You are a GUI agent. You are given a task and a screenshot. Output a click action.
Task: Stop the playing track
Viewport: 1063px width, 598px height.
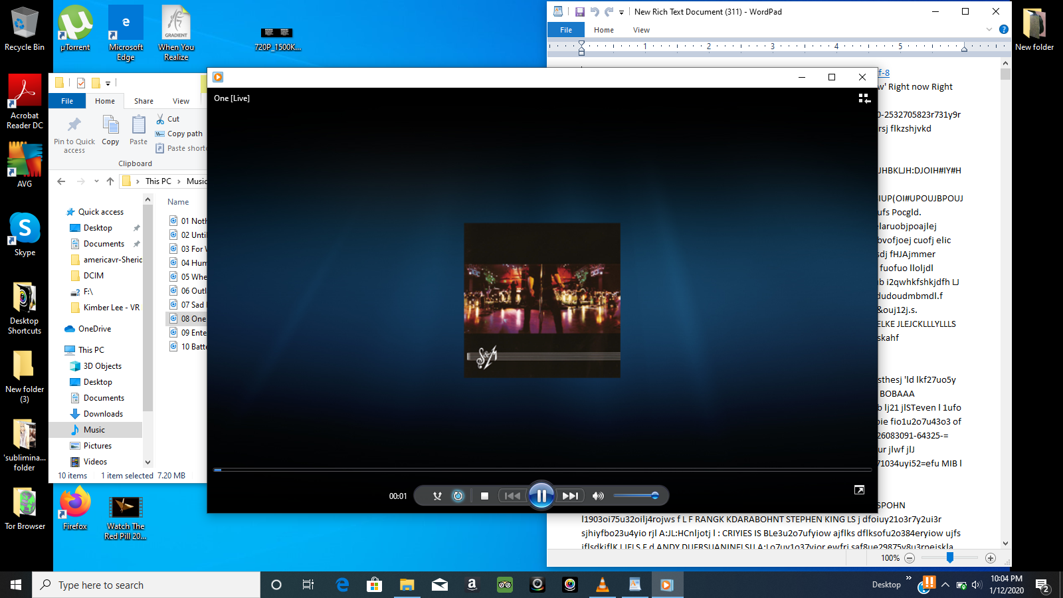tap(484, 496)
